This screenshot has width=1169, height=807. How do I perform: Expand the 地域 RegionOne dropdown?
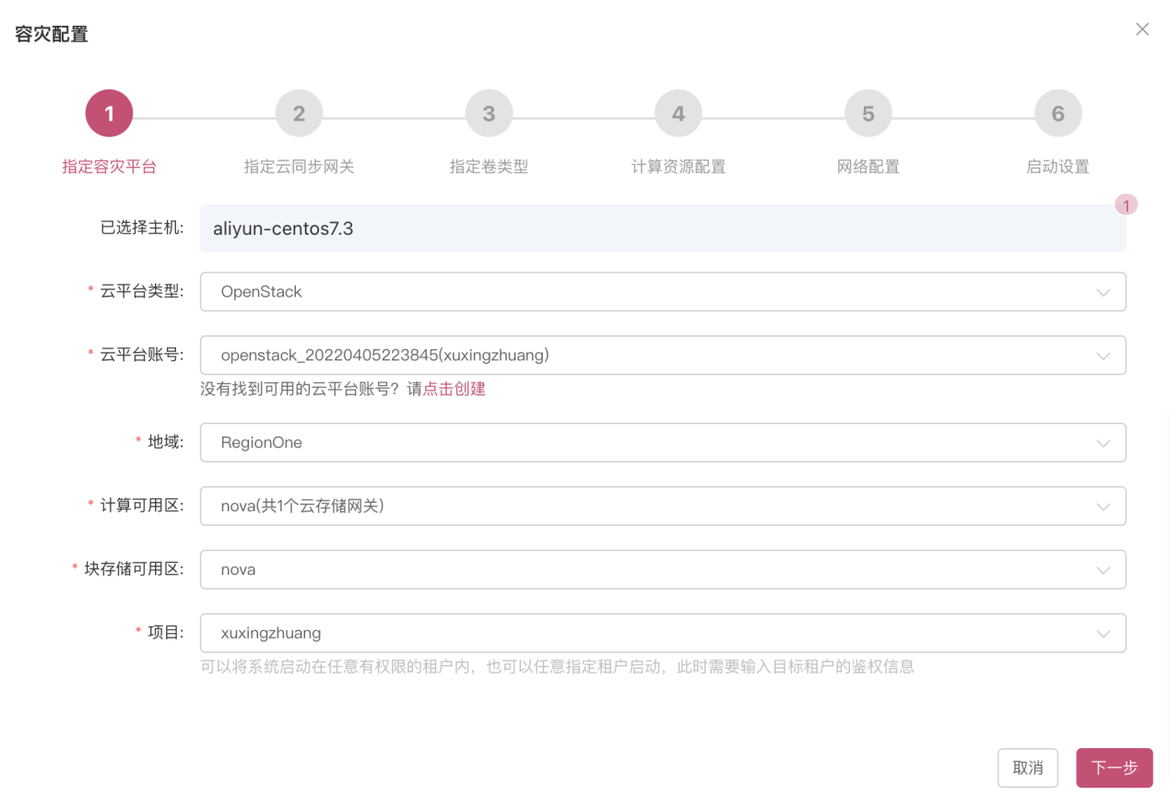1103,442
